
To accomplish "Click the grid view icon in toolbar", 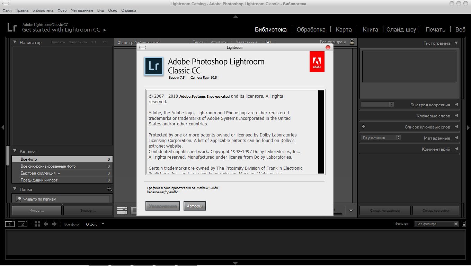I will 122,210.
